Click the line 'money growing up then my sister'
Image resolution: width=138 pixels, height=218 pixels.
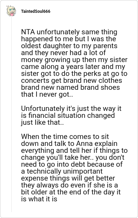74,60
